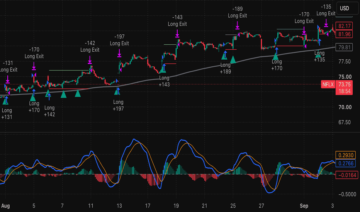Image resolution: width=360 pixels, height=212 pixels.
Task: Click the 0.2766 MACD value label
Action: point(346,163)
